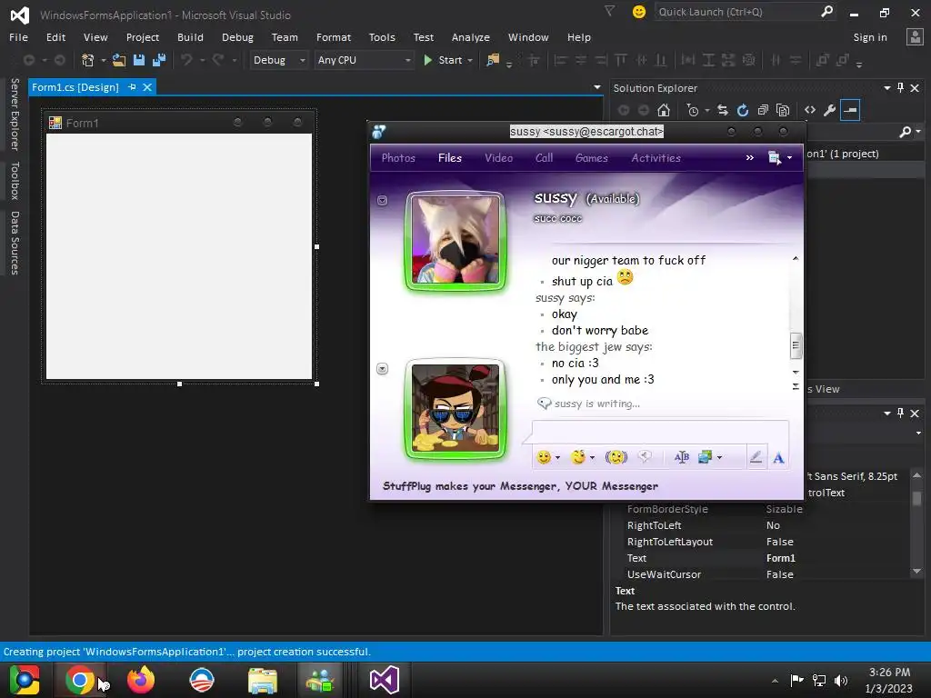Toggle auto-hide pin on Properties panel
This screenshot has width=931, height=698.
(901, 414)
